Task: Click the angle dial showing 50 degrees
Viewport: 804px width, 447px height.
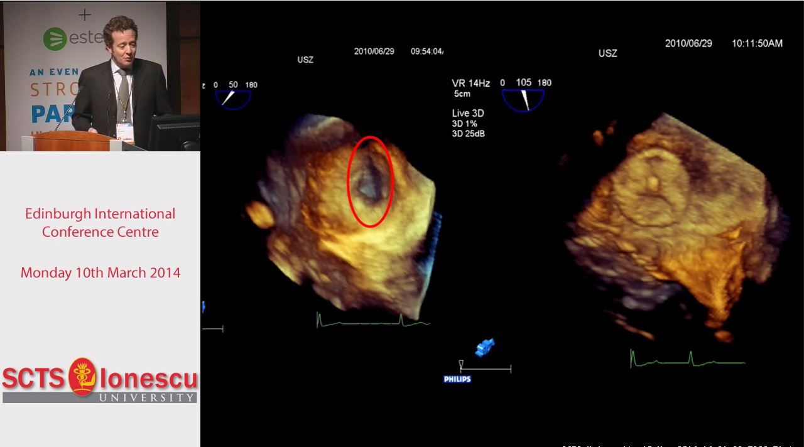Action: [x=233, y=99]
